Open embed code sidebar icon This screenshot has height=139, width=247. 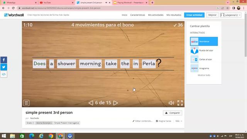pyautogui.click(x=3, y=74)
